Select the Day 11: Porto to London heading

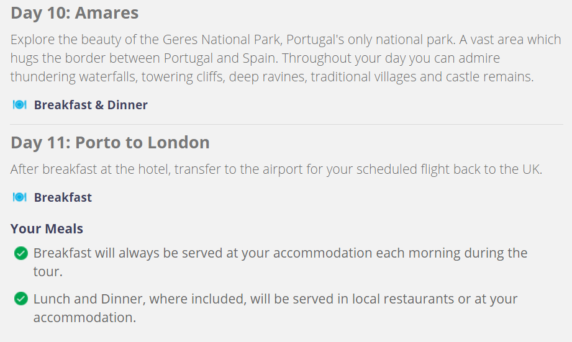(110, 143)
